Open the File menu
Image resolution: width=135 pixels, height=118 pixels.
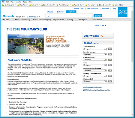pos(3,2)
